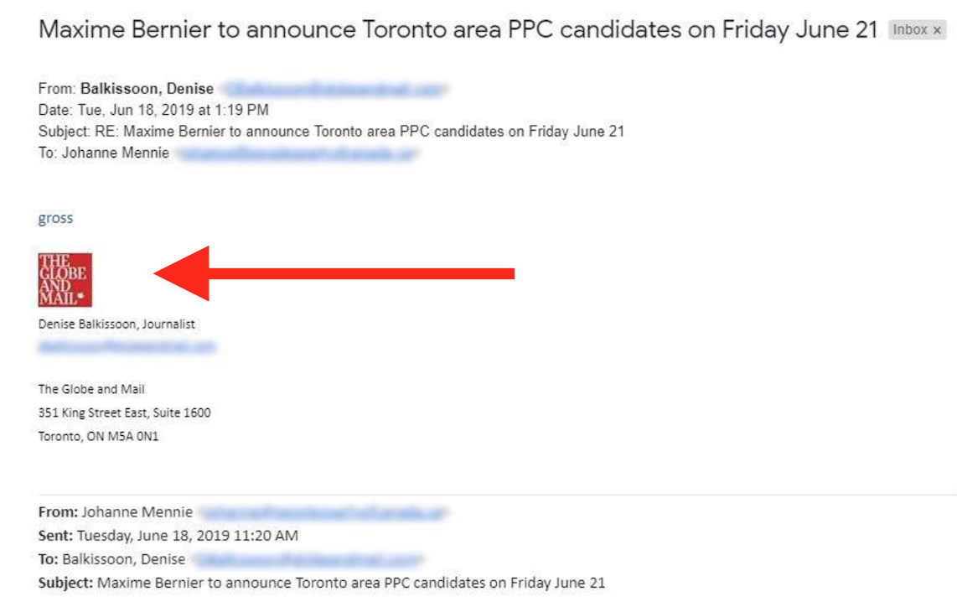Image resolution: width=957 pixels, height=607 pixels.
Task: Click sender name Balkissoon, Denise in header
Action: [x=147, y=89]
